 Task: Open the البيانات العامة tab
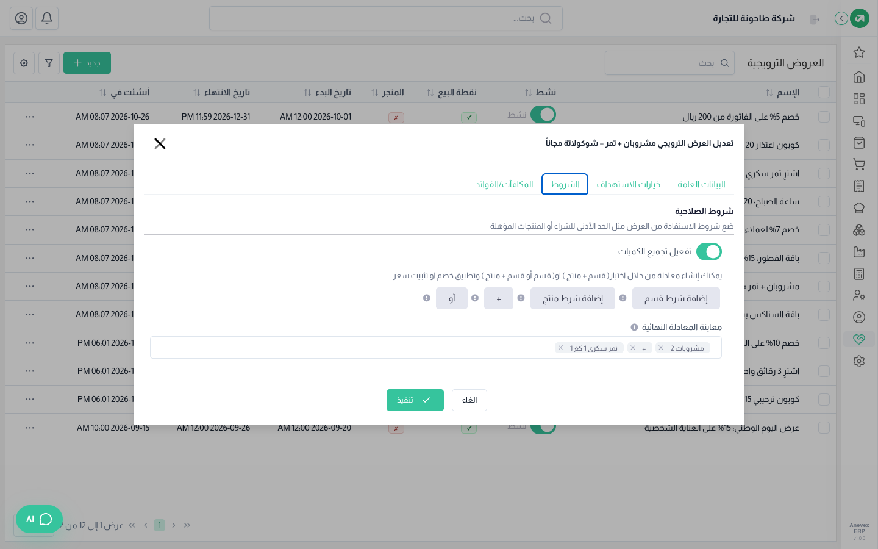(x=701, y=184)
